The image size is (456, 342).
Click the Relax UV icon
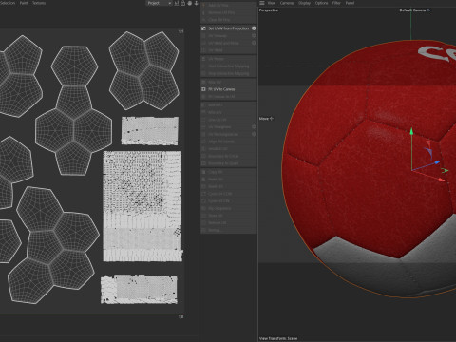tap(203, 82)
